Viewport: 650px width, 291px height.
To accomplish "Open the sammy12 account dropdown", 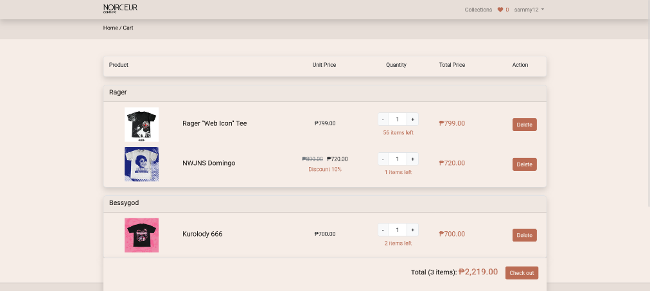I will [x=529, y=10].
